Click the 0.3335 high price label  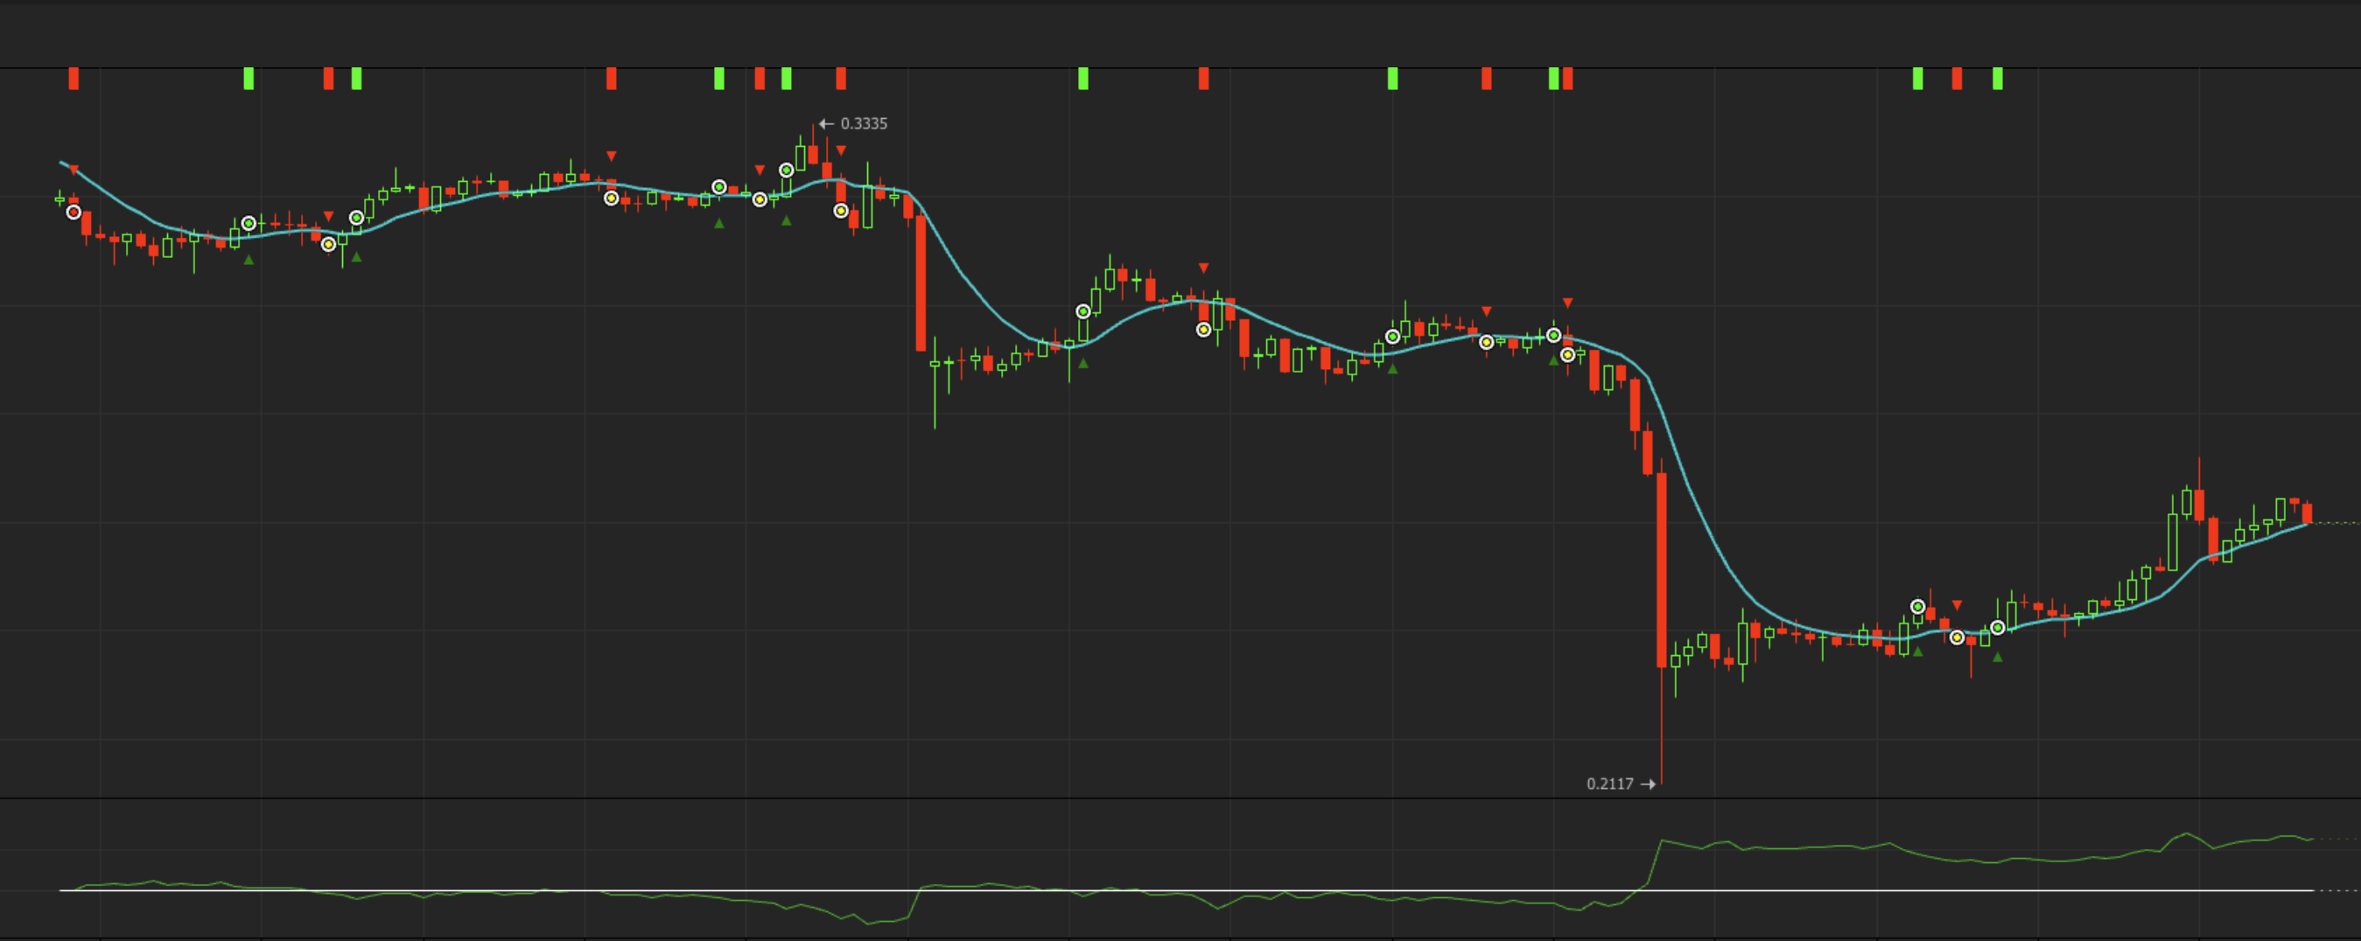(864, 123)
